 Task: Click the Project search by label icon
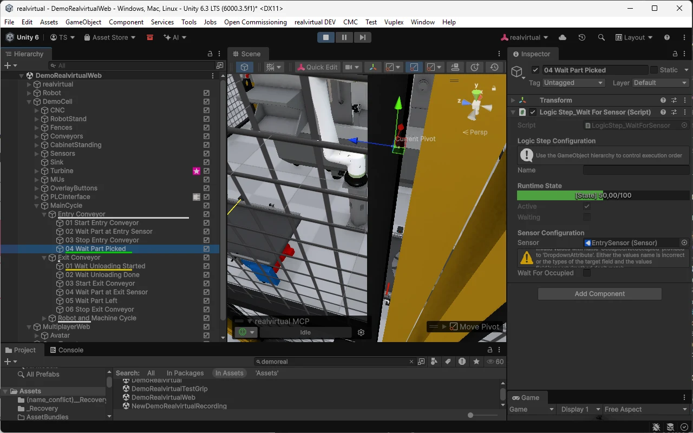(448, 362)
